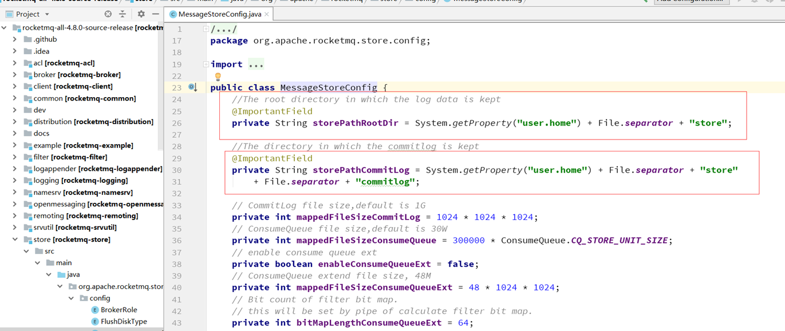
Task: Click the mappedFileSizeConsumeQueue field name
Action: 366,240
